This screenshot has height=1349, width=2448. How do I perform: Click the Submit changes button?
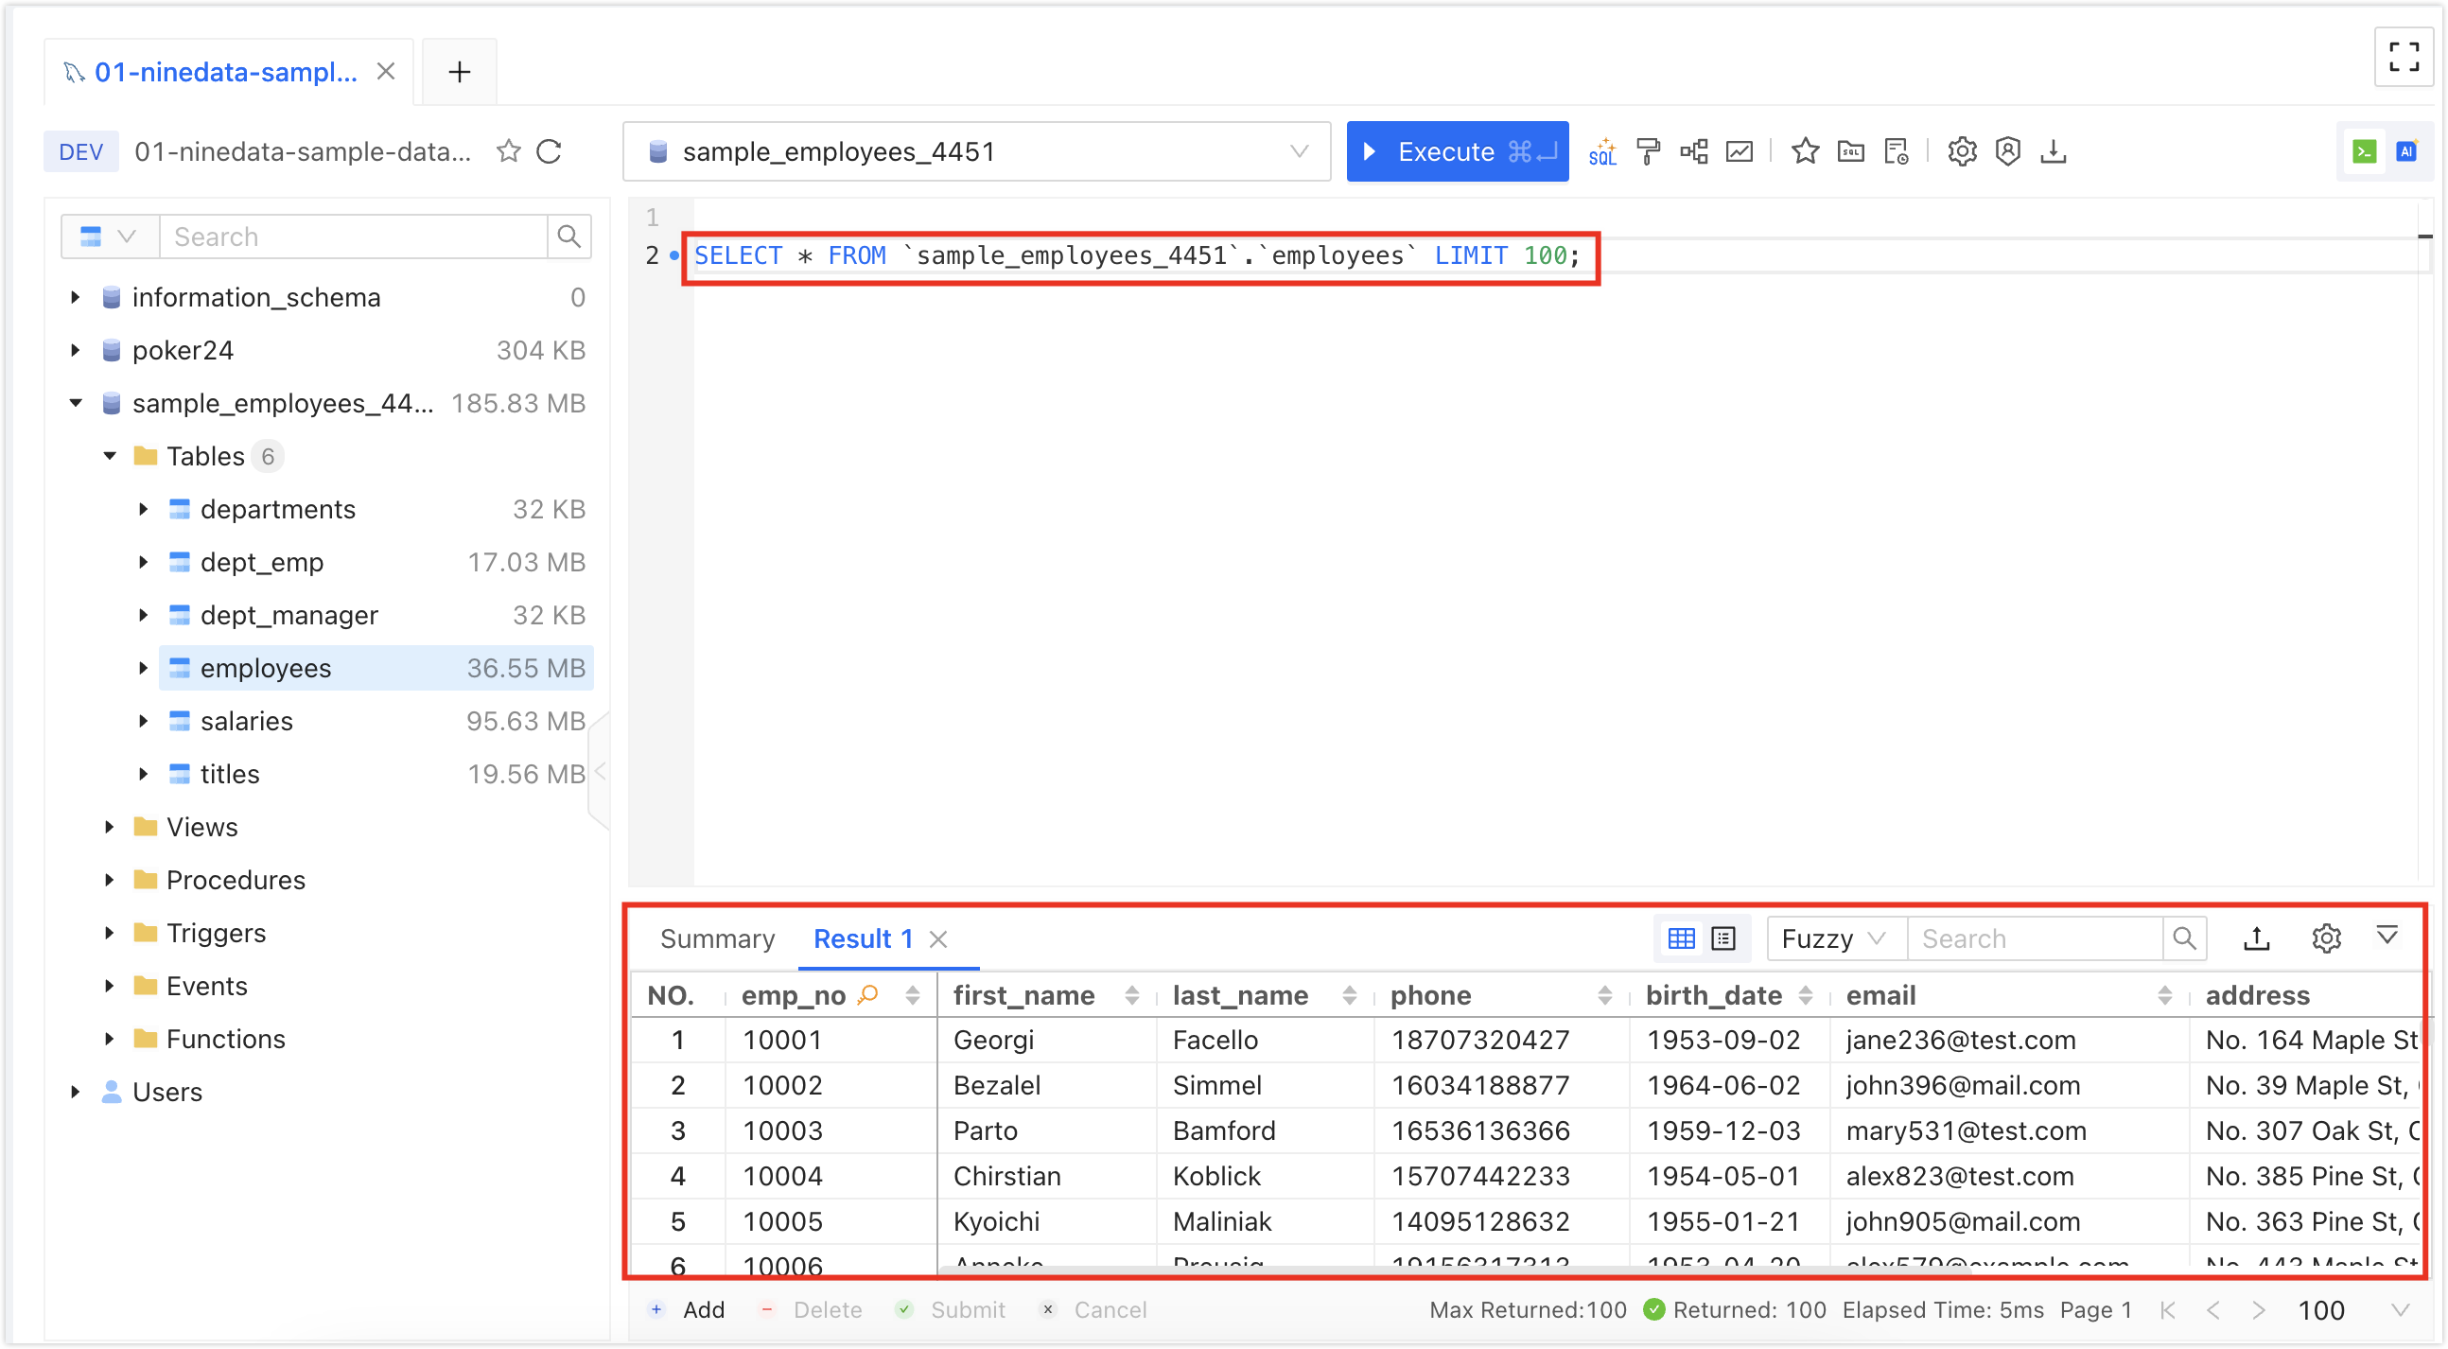pos(950,1310)
